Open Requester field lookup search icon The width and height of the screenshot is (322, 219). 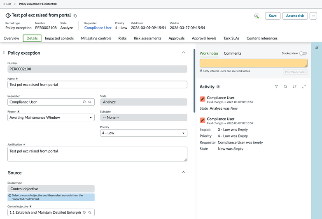[x=90, y=102]
